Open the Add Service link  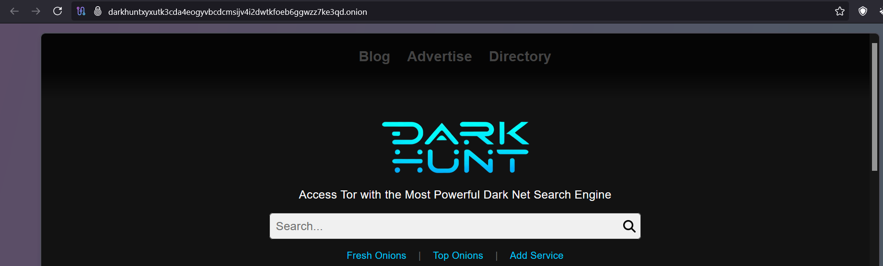(536, 255)
